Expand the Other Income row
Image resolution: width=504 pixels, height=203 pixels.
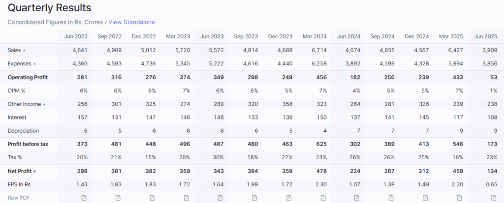[44, 104]
